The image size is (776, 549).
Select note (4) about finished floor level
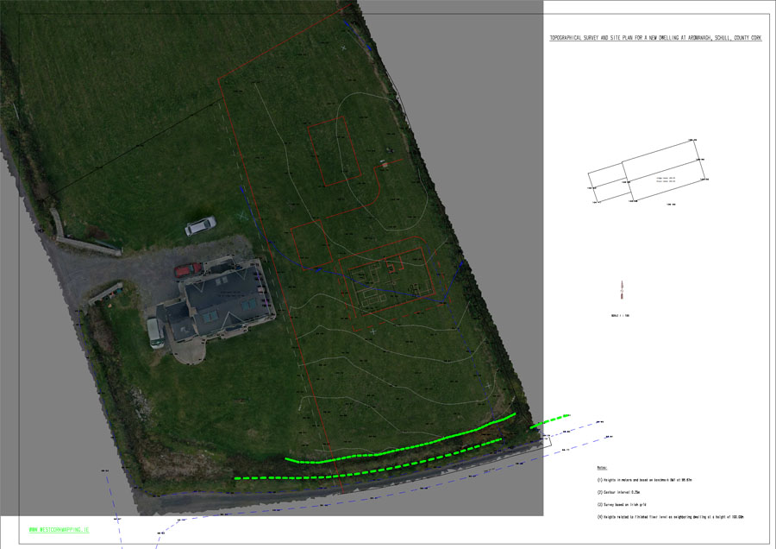point(671,517)
